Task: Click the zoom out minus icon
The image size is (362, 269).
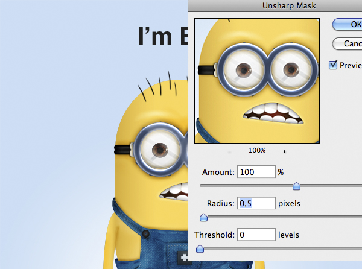Action: point(230,151)
